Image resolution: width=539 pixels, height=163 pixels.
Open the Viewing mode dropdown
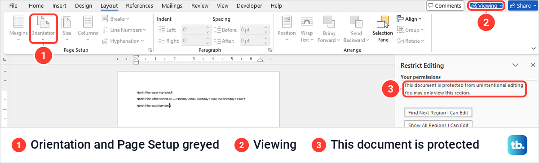tap(486, 6)
